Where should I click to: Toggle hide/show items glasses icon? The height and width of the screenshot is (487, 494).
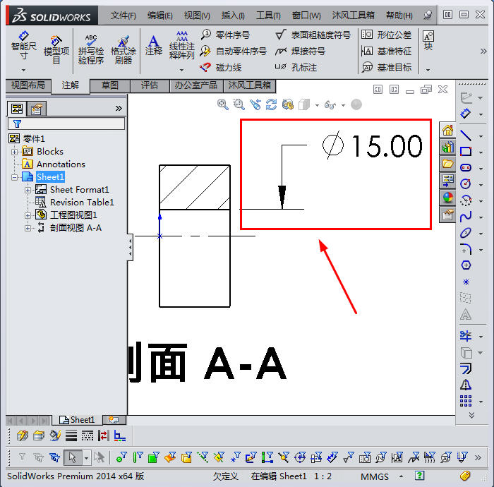(330, 104)
